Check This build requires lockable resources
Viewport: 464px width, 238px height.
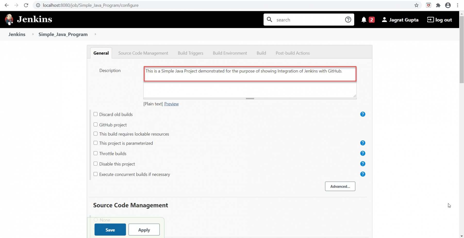pos(95,134)
